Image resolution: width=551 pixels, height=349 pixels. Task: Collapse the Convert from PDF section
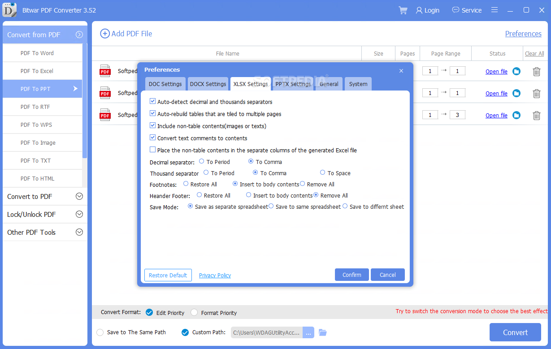click(79, 34)
